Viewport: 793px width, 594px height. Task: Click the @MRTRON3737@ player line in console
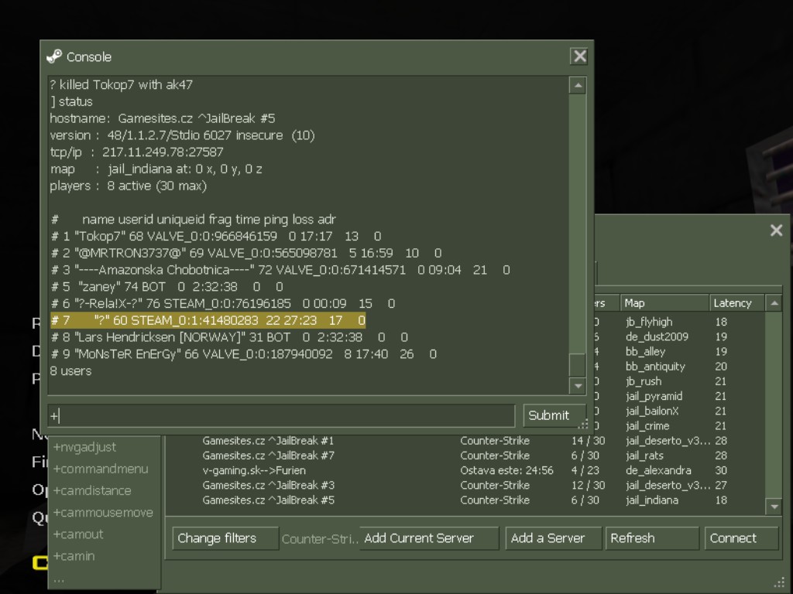[x=246, y=253]
